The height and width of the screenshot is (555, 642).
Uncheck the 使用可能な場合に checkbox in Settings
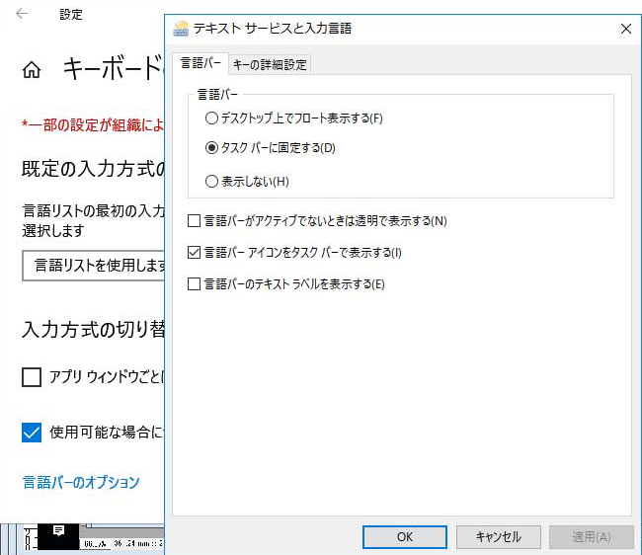pos(32,432)
